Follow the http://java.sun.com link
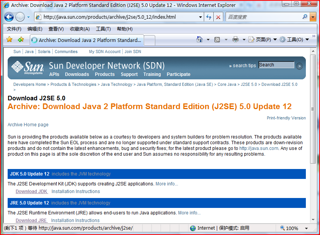Image resolution: width=320 pixels, height=235 pixels. 258,148
